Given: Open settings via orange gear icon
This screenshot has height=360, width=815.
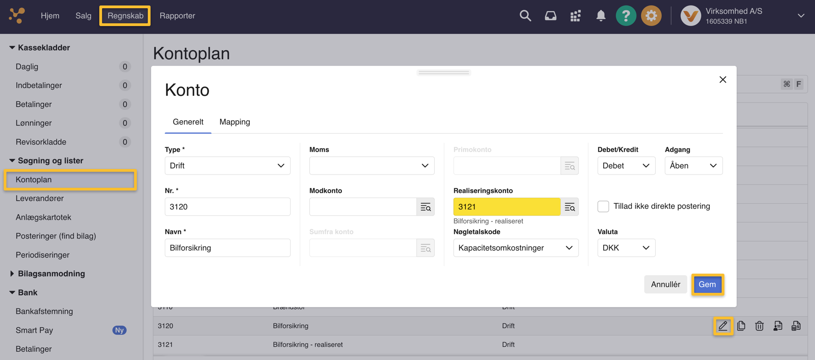Looking at the screenshot, I should tap(651, 16).
